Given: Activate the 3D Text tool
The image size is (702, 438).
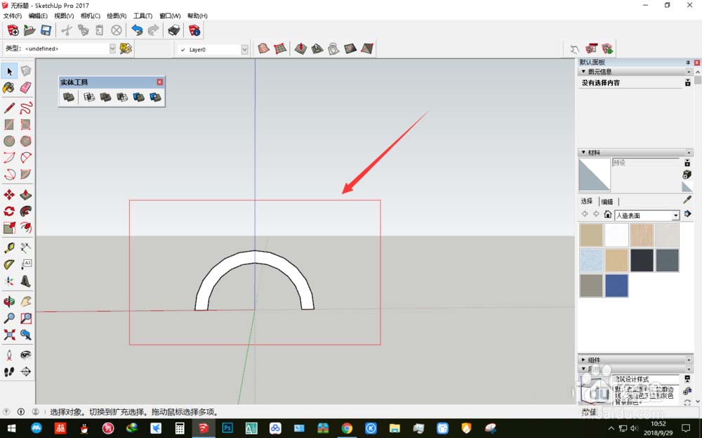Looking at the screenshot, I should [x=25, y=281].
